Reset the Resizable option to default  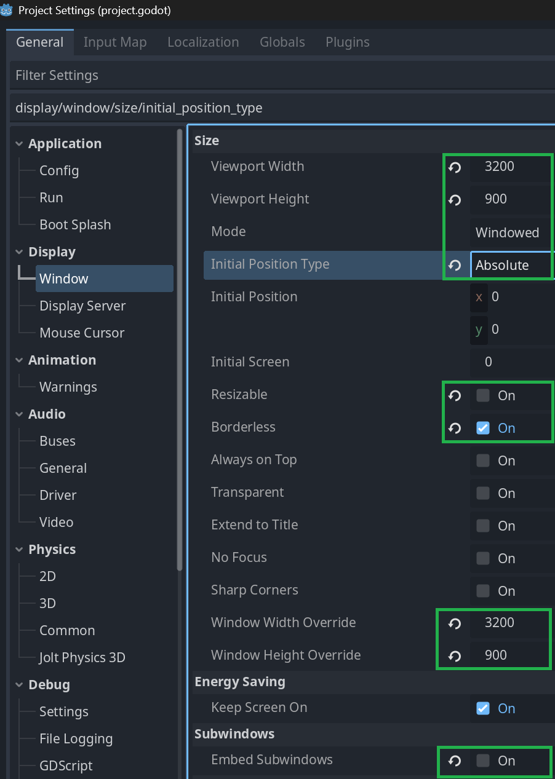coord(455,395)
